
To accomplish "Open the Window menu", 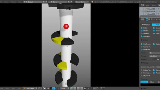I will pos(13,2).
